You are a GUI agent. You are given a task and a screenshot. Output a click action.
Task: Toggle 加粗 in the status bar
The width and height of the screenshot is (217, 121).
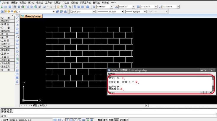pos(111,120)
